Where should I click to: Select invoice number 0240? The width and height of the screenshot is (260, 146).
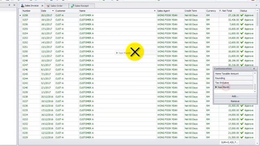click(x=25, y=88)
